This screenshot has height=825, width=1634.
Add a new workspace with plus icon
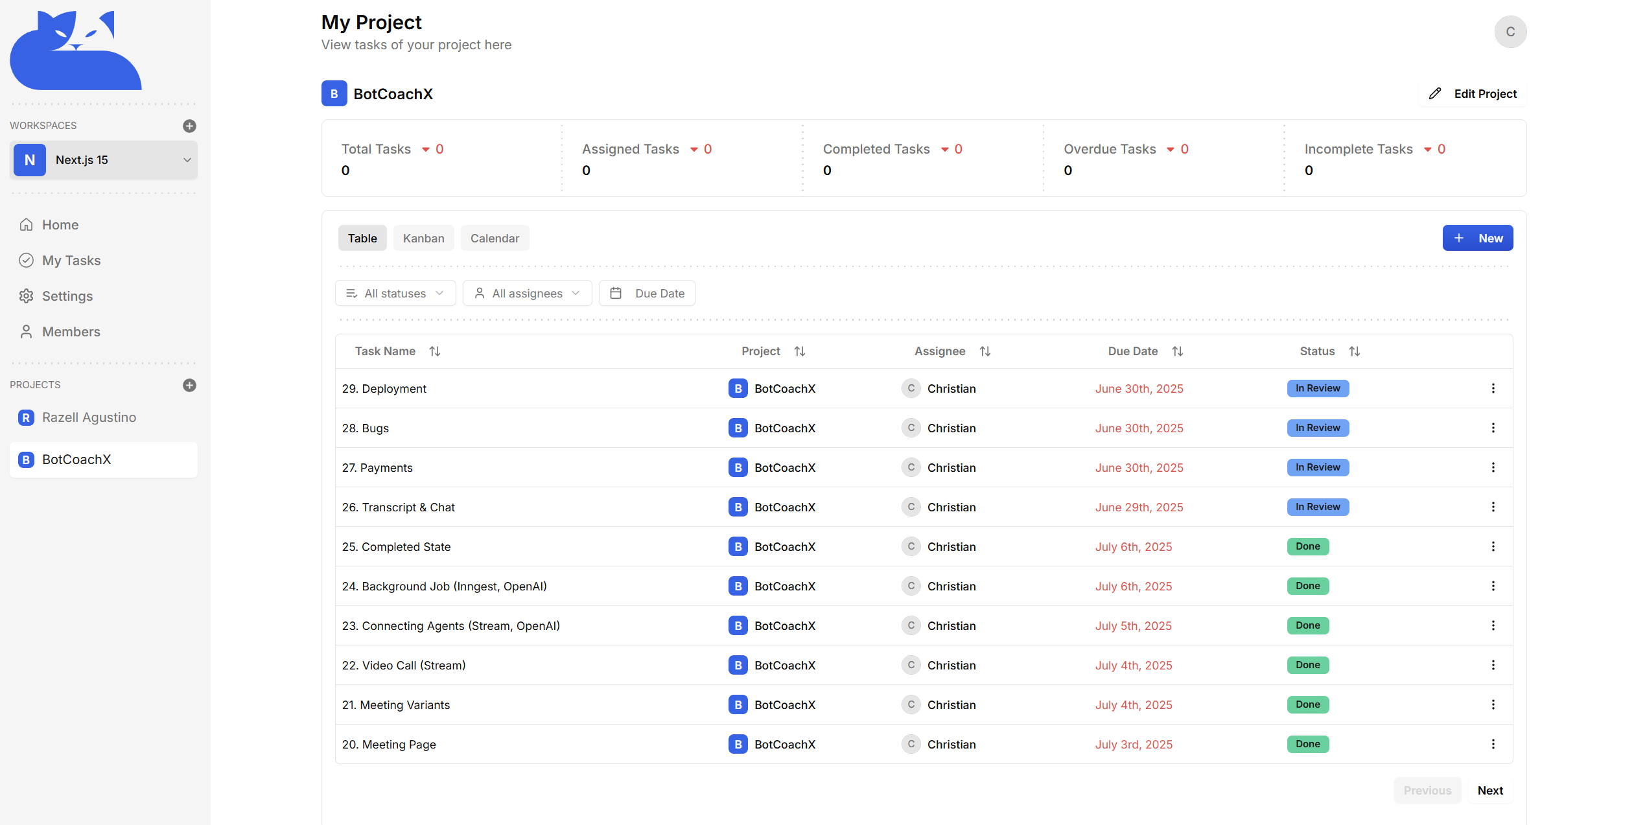[189, 126]
